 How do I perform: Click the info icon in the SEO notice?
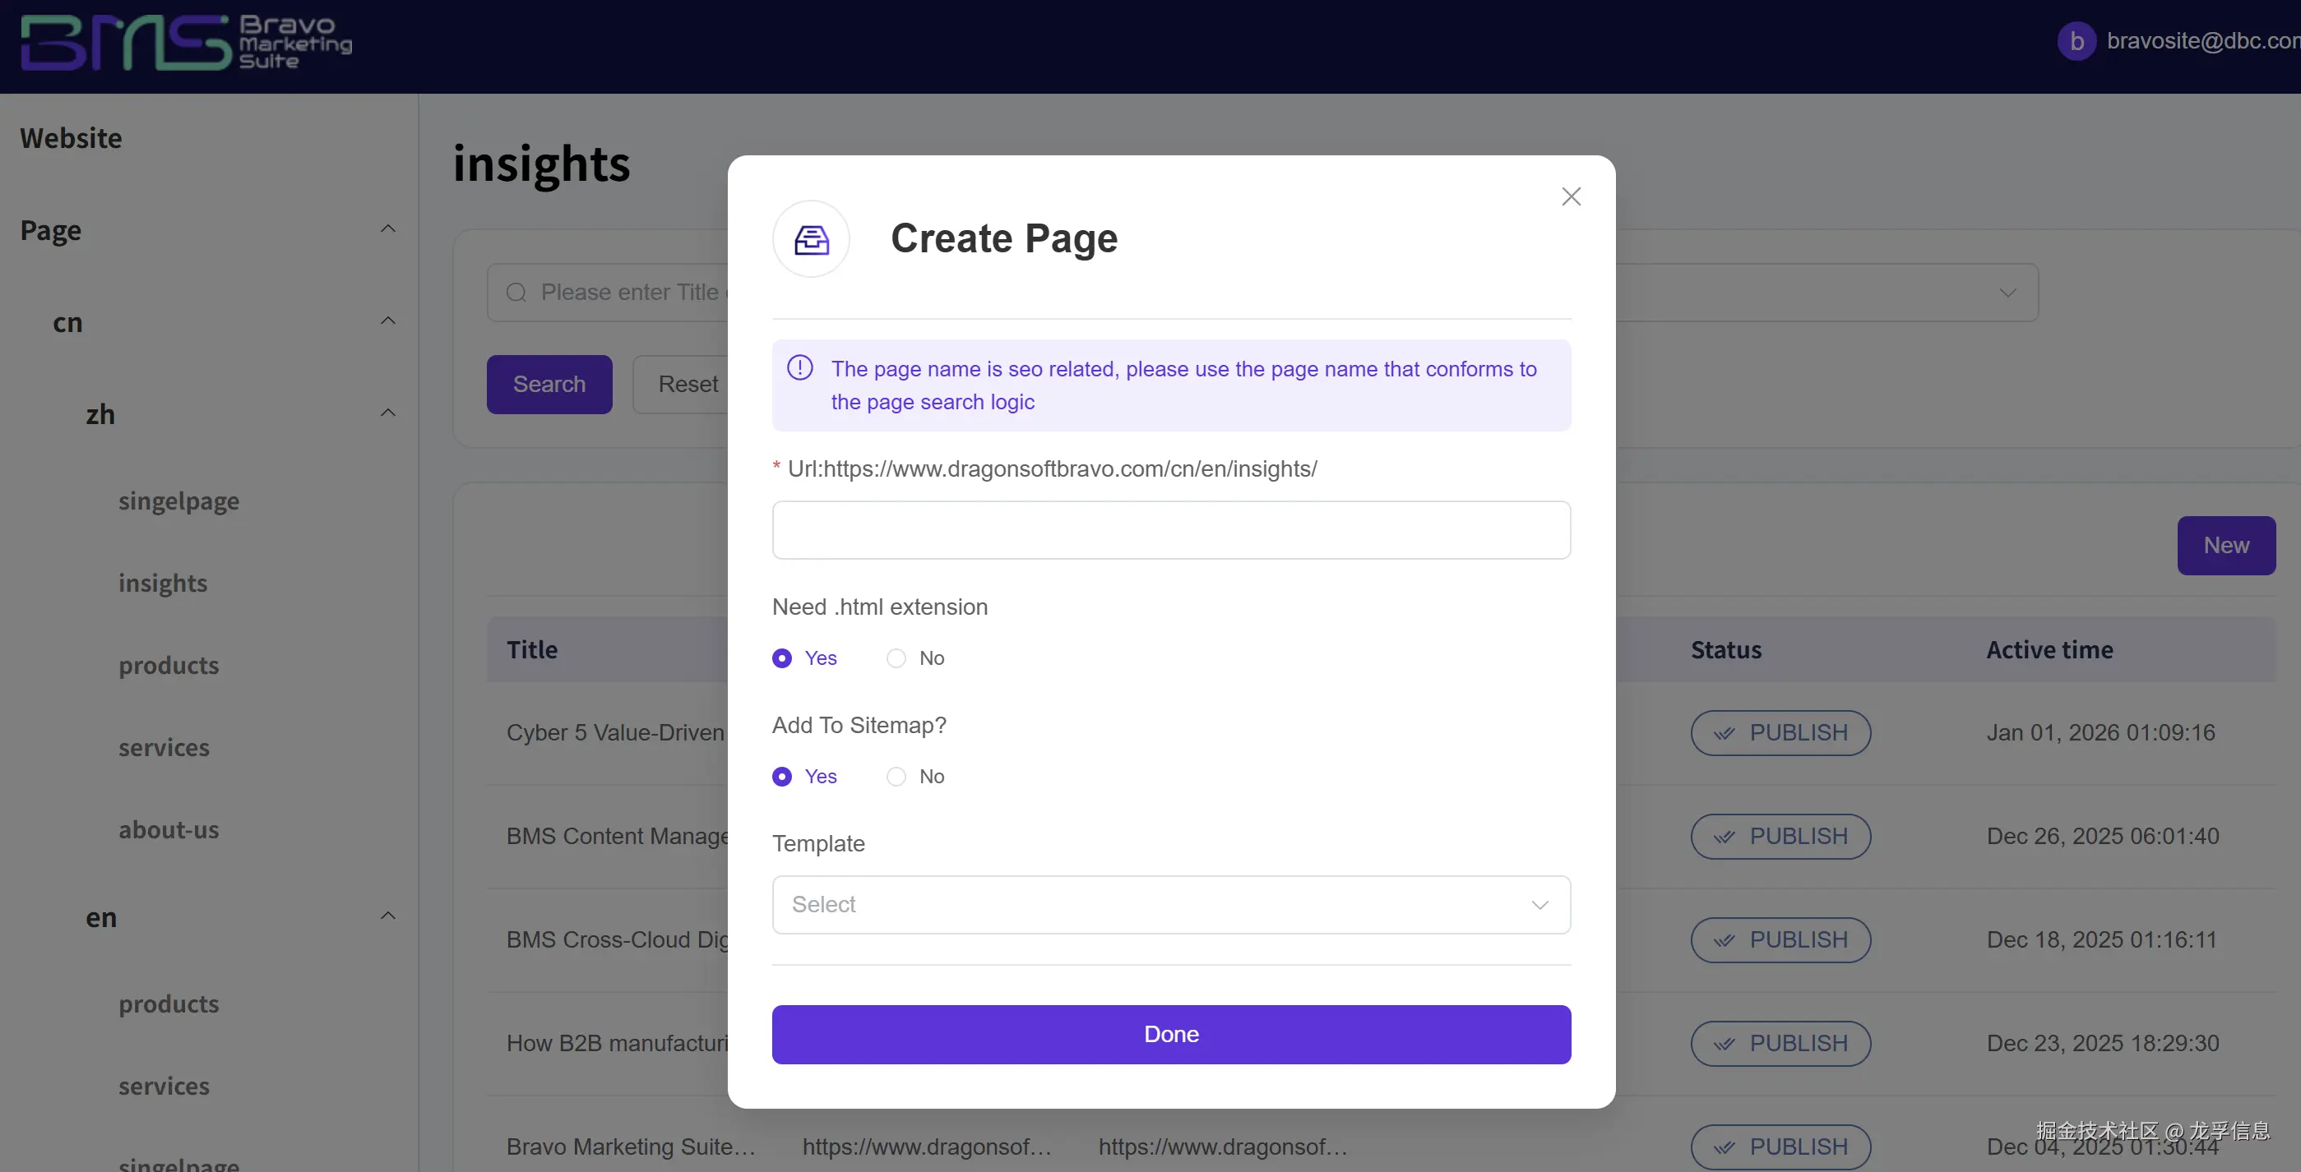799,367
